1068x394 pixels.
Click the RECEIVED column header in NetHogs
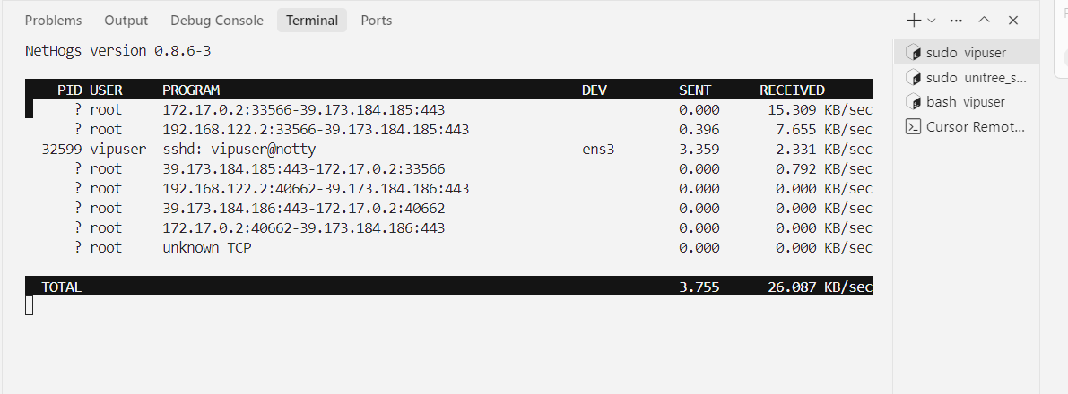[x=792, y=90]
